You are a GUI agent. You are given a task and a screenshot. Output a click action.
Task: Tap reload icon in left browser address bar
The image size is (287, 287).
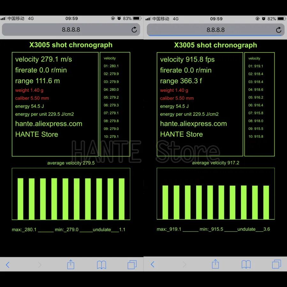coord(134,30)
